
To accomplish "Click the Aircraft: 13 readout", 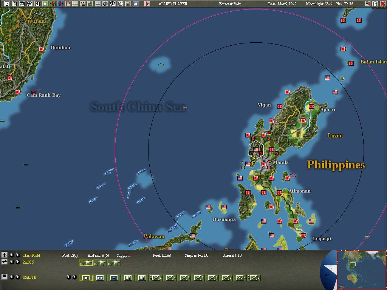I will pyautogui.click(x=232, y=255).
